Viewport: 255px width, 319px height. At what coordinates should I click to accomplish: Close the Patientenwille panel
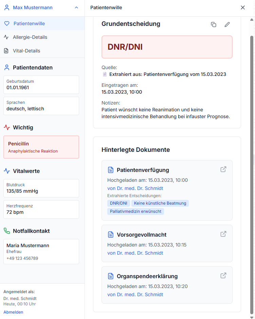pos(243,7)
